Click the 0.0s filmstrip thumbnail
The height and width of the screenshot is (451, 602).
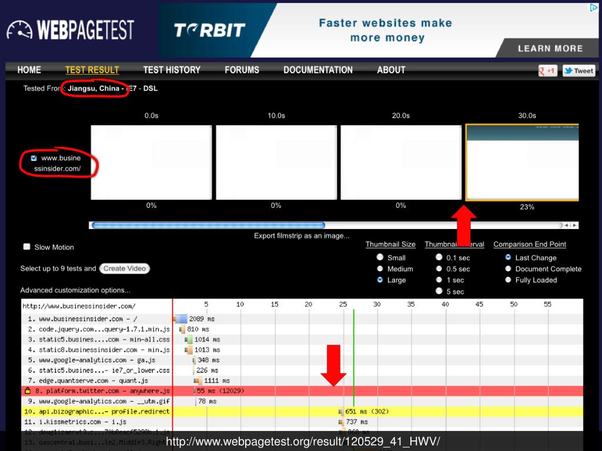(151, 162)
